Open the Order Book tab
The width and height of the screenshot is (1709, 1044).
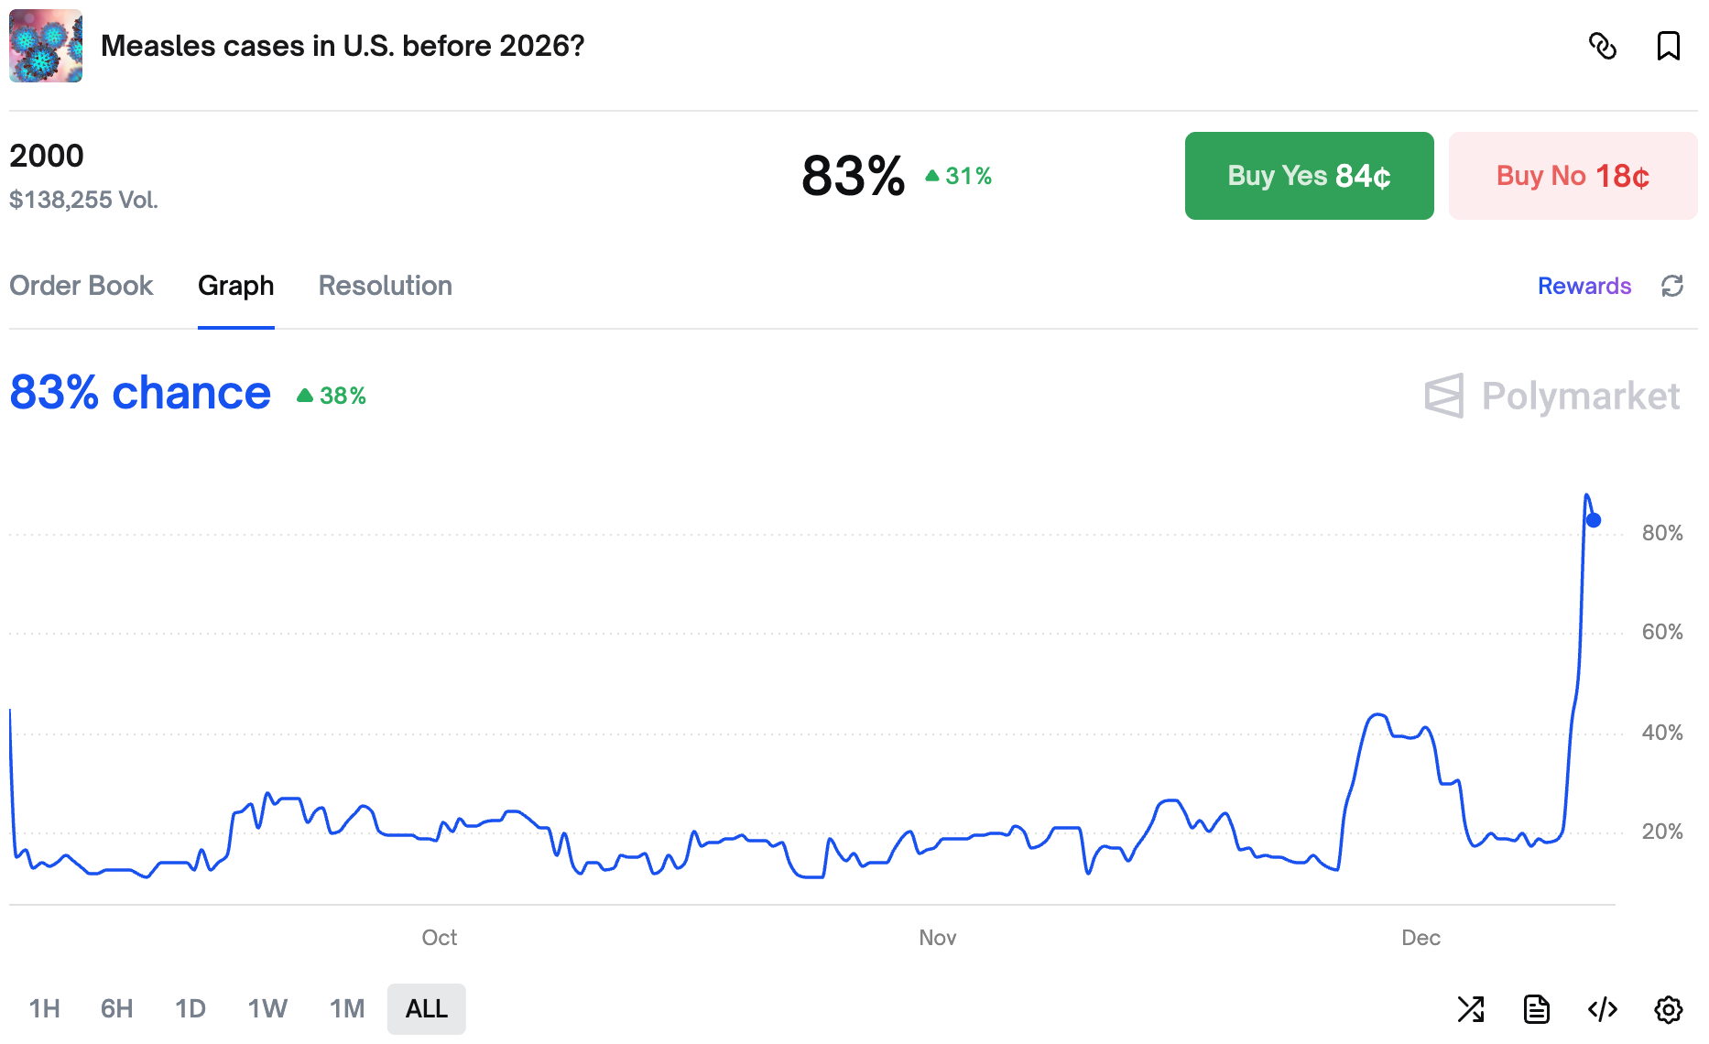point(82,286)
